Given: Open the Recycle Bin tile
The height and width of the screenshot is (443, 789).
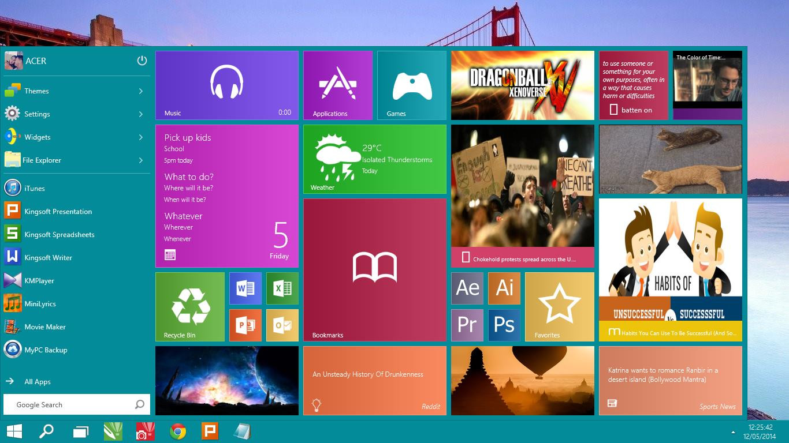Looking at the screenshot, I should pos(190,307).
